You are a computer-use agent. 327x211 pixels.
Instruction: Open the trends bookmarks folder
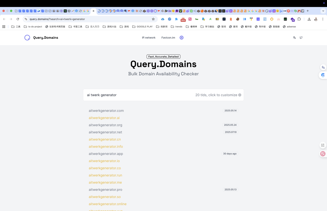coord(177,27)
